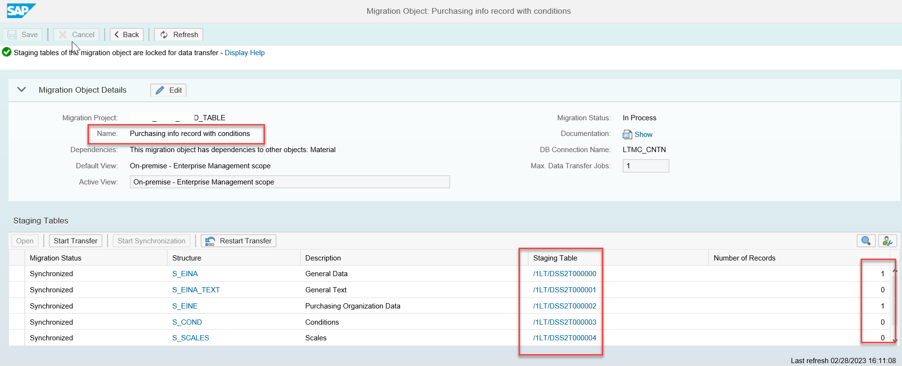This screenshot has height=366, width=902.
Task: Select the Conditions row selector
Action: (x=17, y=322)
